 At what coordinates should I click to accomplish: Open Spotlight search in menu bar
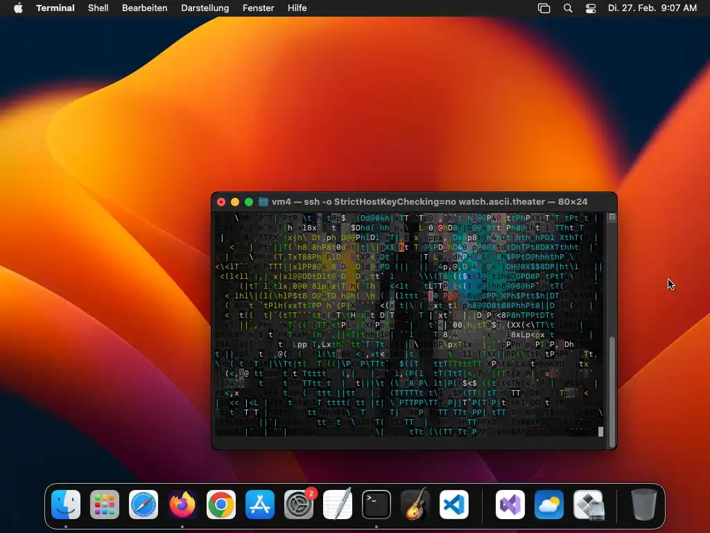[568, 8]
